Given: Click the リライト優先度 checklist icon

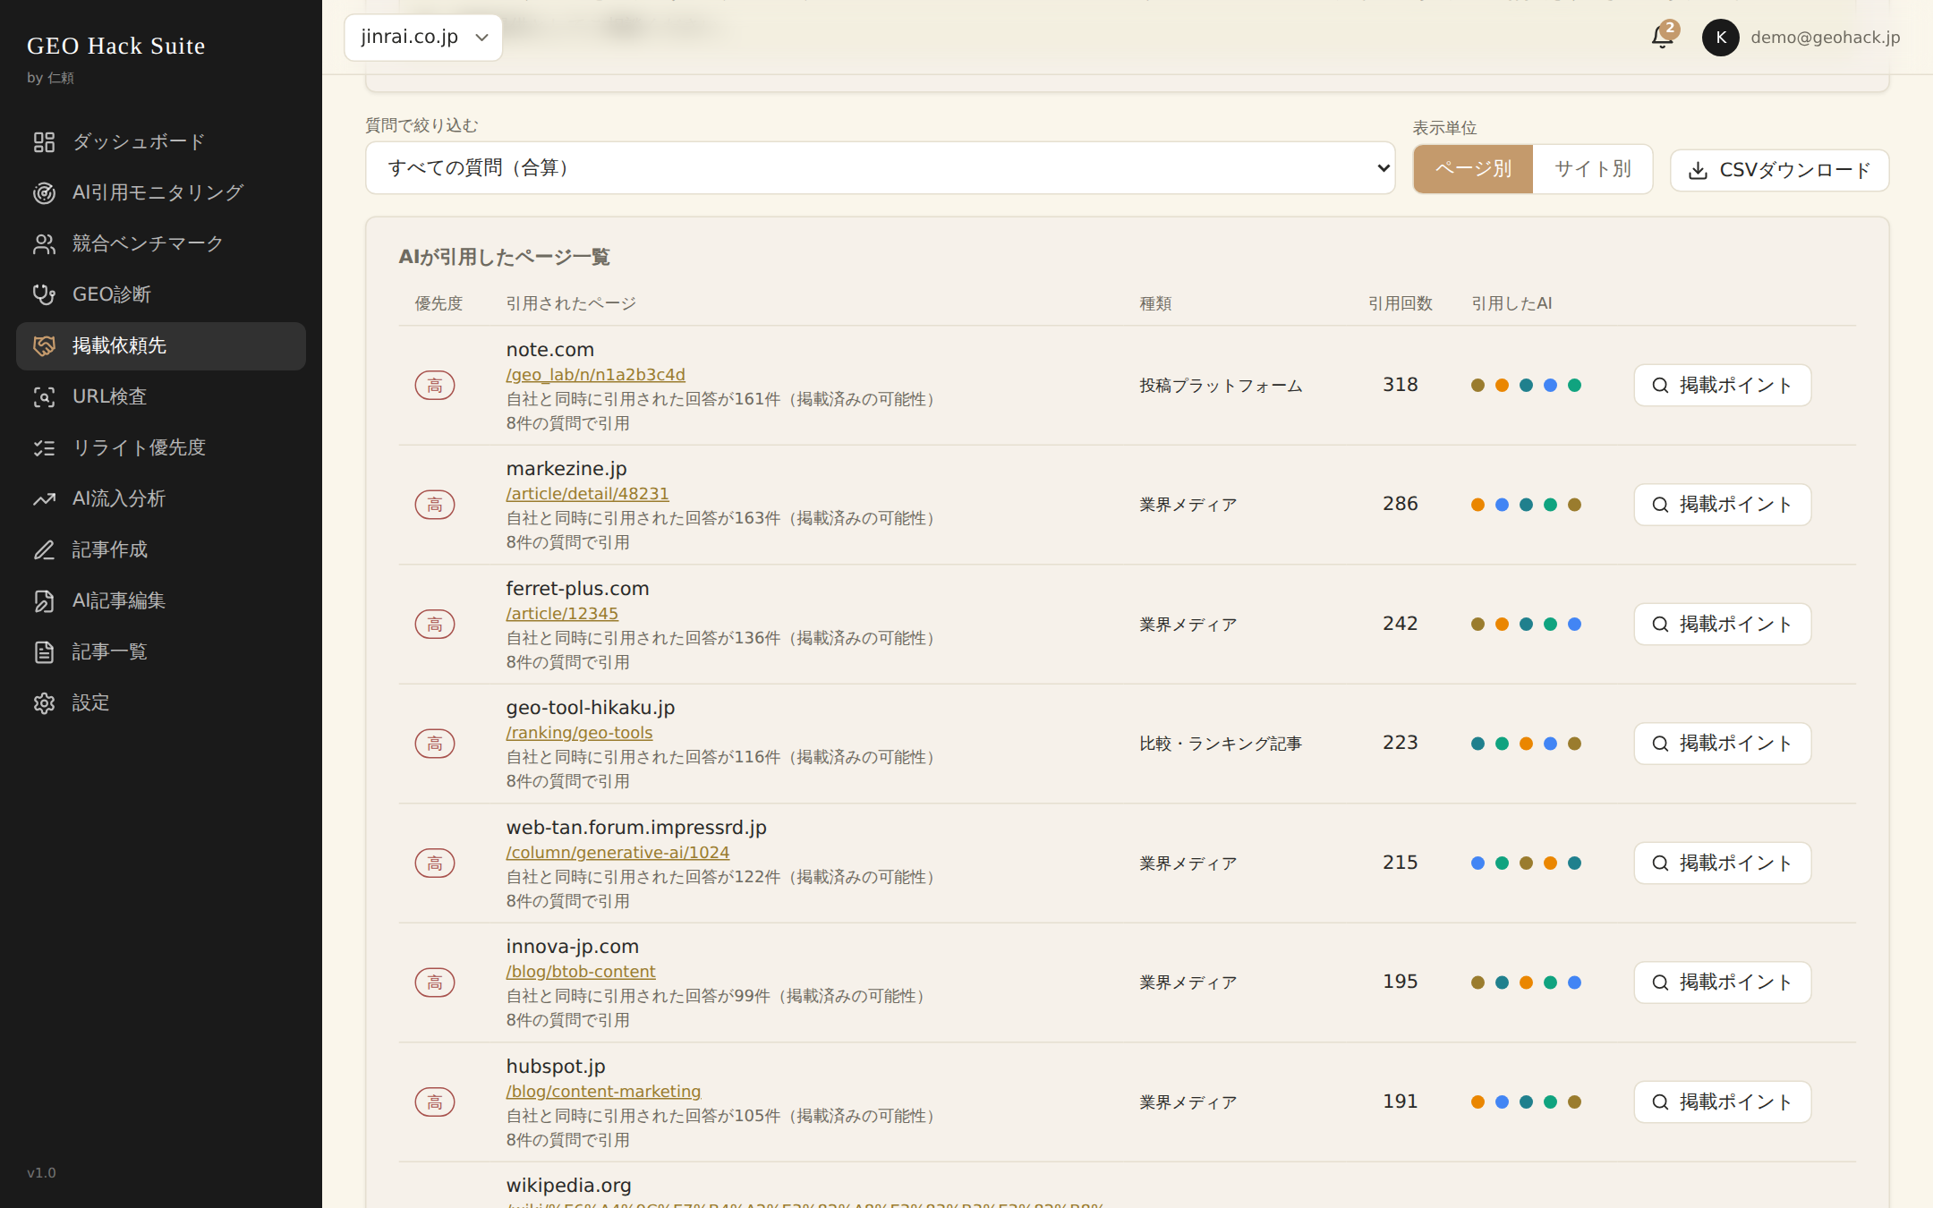Looking at the screenshot, I should [44, 447].
